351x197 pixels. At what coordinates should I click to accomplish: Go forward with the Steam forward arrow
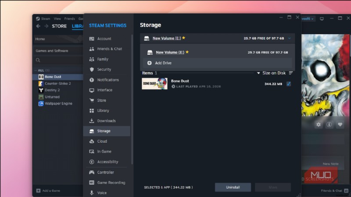47,26
